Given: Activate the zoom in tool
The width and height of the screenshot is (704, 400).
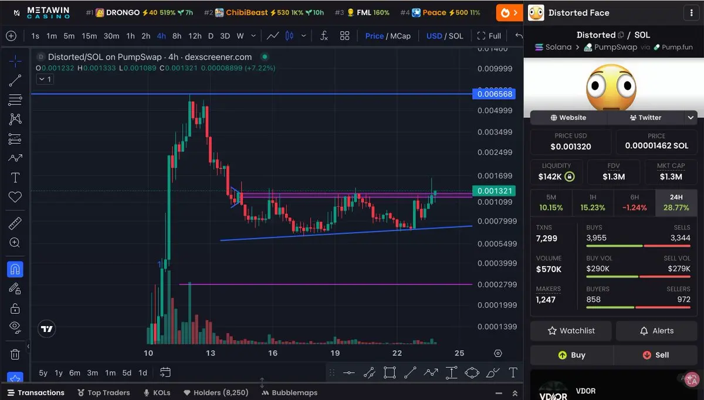Looking at the screenshot, I should [15, 243].
